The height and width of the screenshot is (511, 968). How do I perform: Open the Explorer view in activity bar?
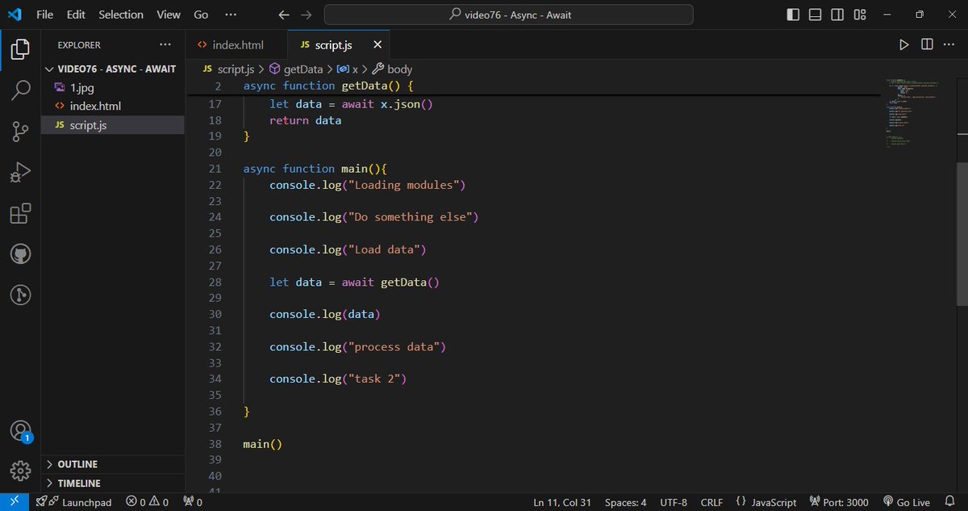coord(20,49)
